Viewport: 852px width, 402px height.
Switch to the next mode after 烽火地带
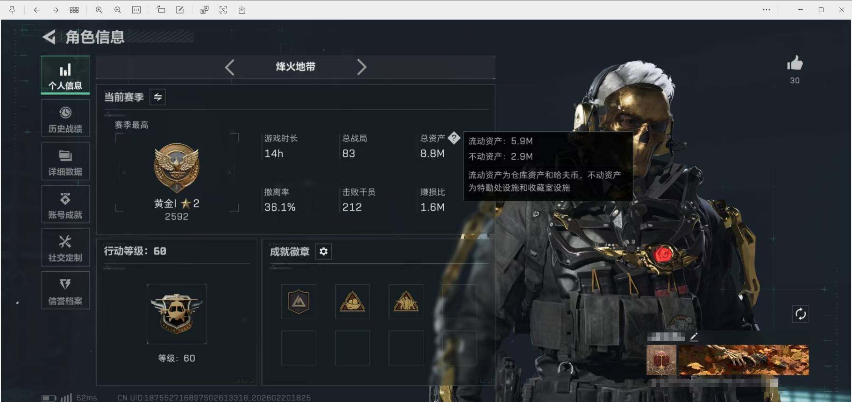[362, 67]
